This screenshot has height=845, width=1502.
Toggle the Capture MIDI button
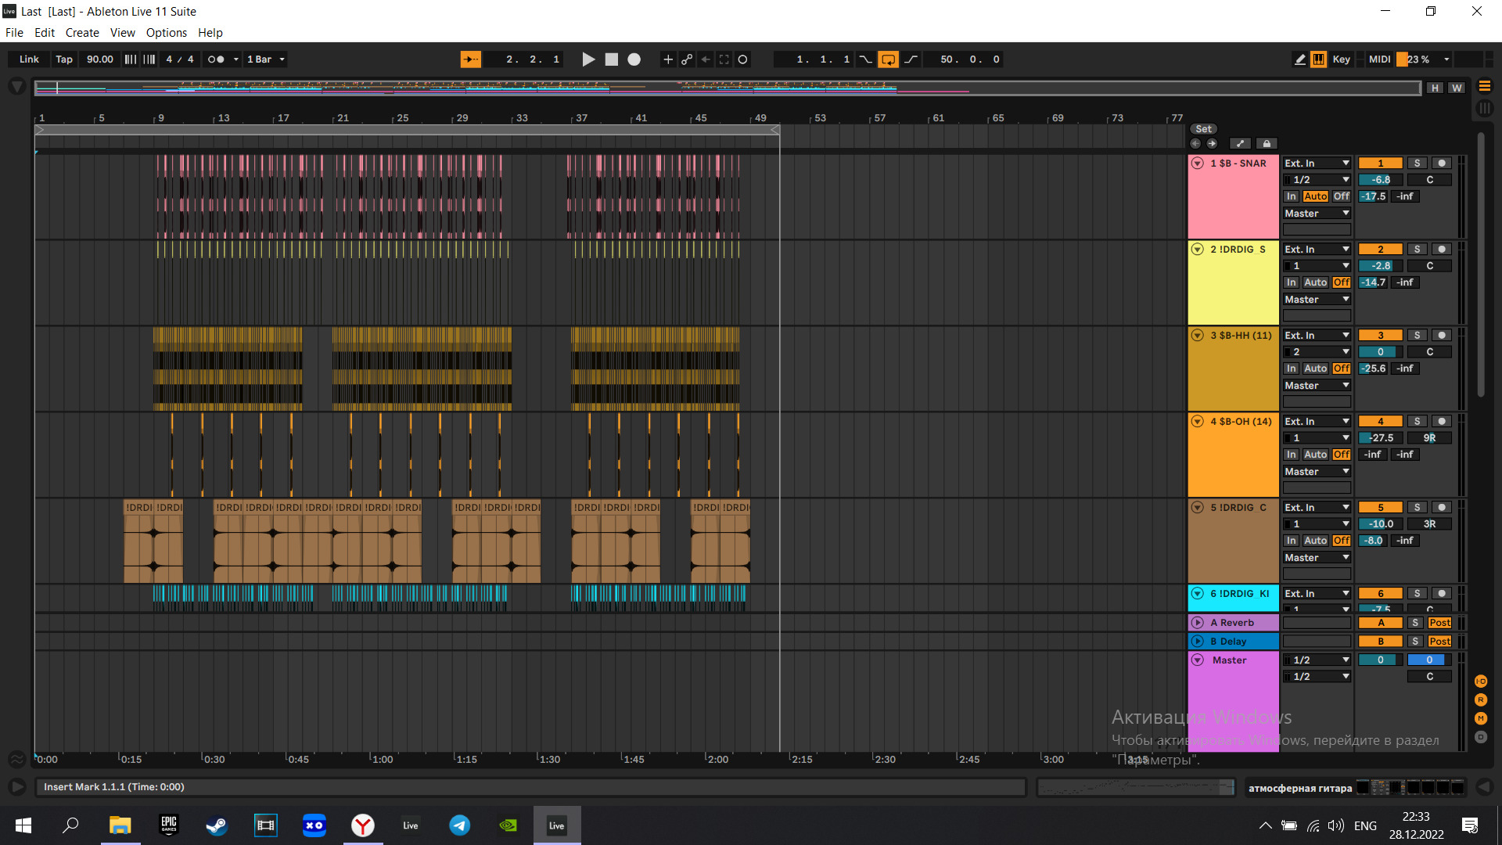coord(724,59)
